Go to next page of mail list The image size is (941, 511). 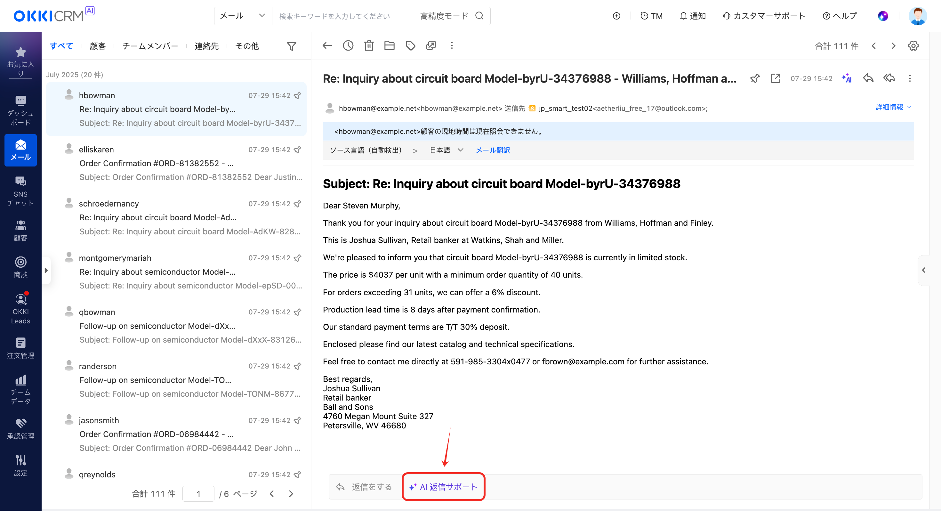tap(291, 494)
